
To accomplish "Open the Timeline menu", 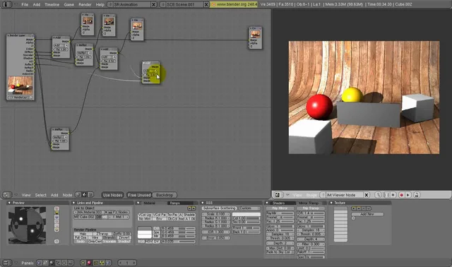I will pyautogui.click(x=52, y=4).
